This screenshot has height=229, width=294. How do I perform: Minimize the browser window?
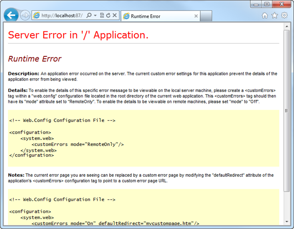pos(257,4)
